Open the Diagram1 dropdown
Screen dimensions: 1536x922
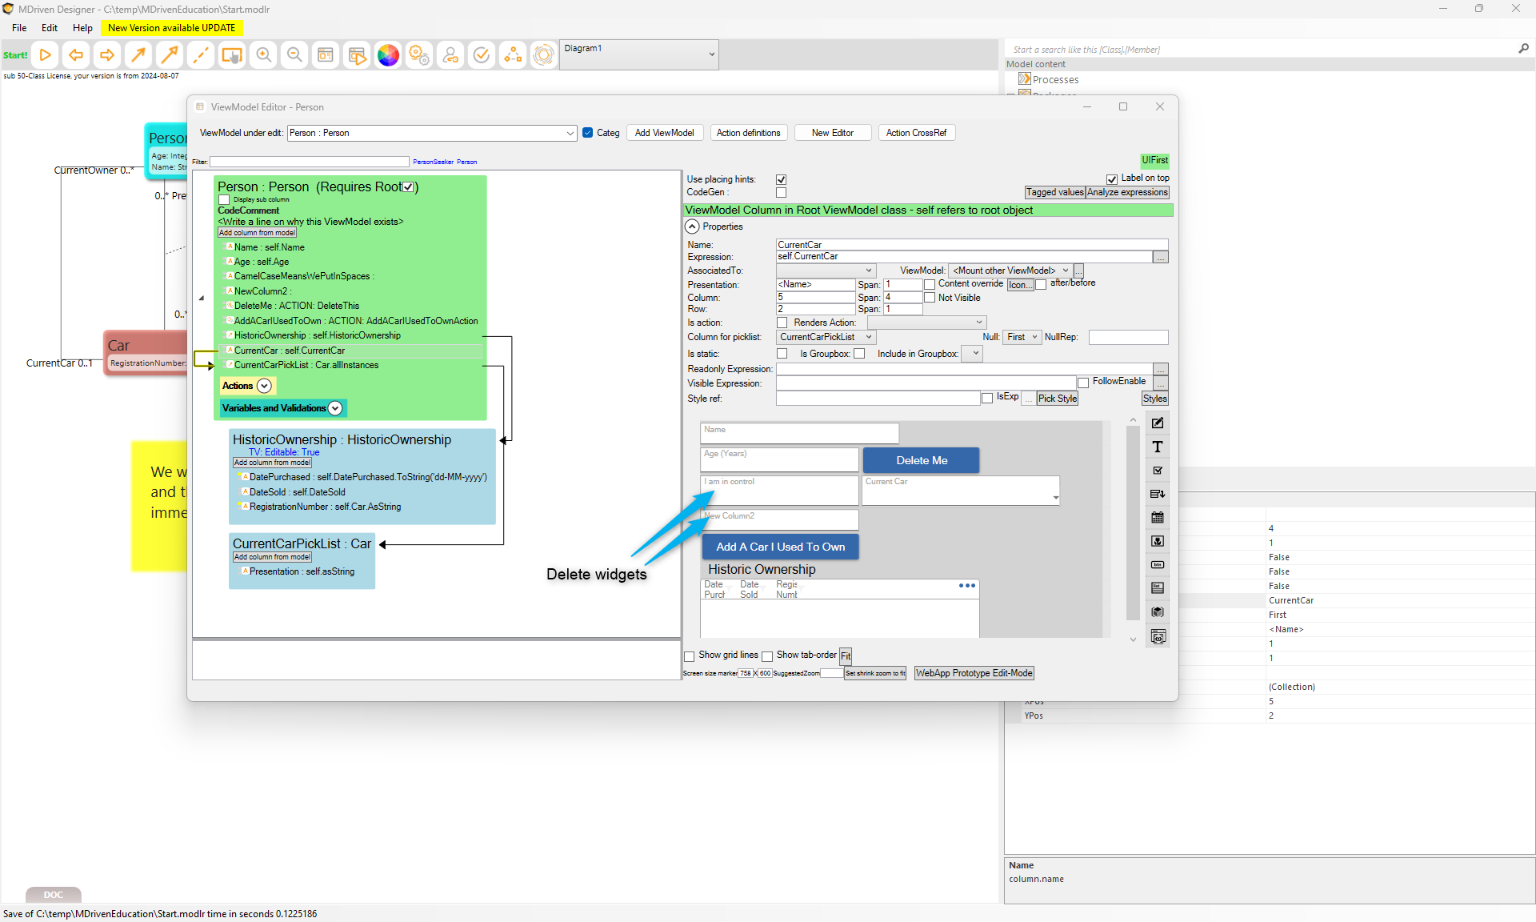[711, 54]
